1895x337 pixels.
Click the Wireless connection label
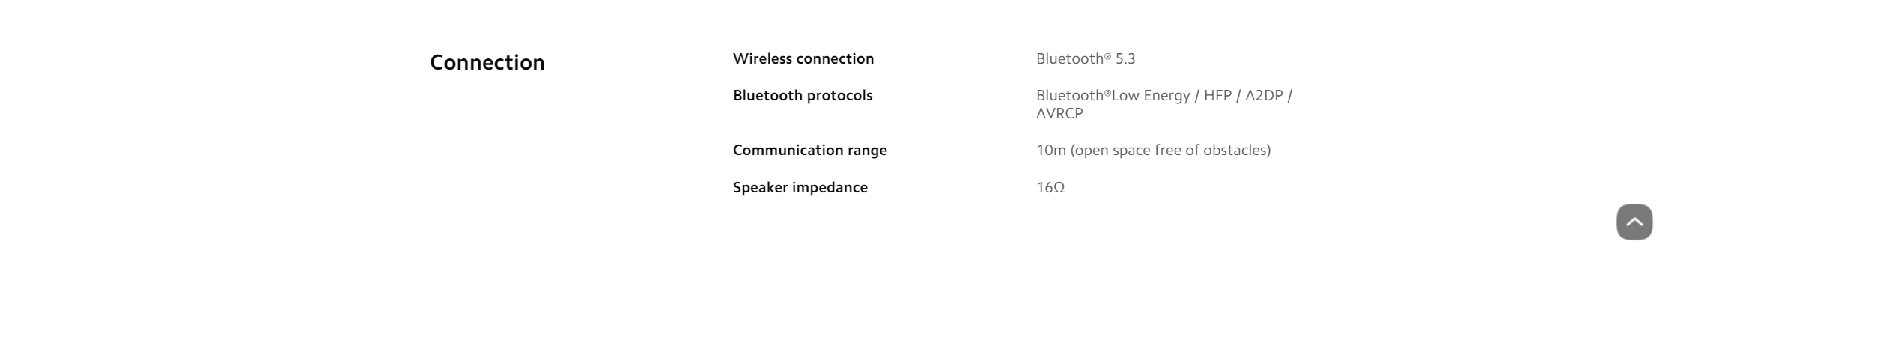(x=803, y=58)
